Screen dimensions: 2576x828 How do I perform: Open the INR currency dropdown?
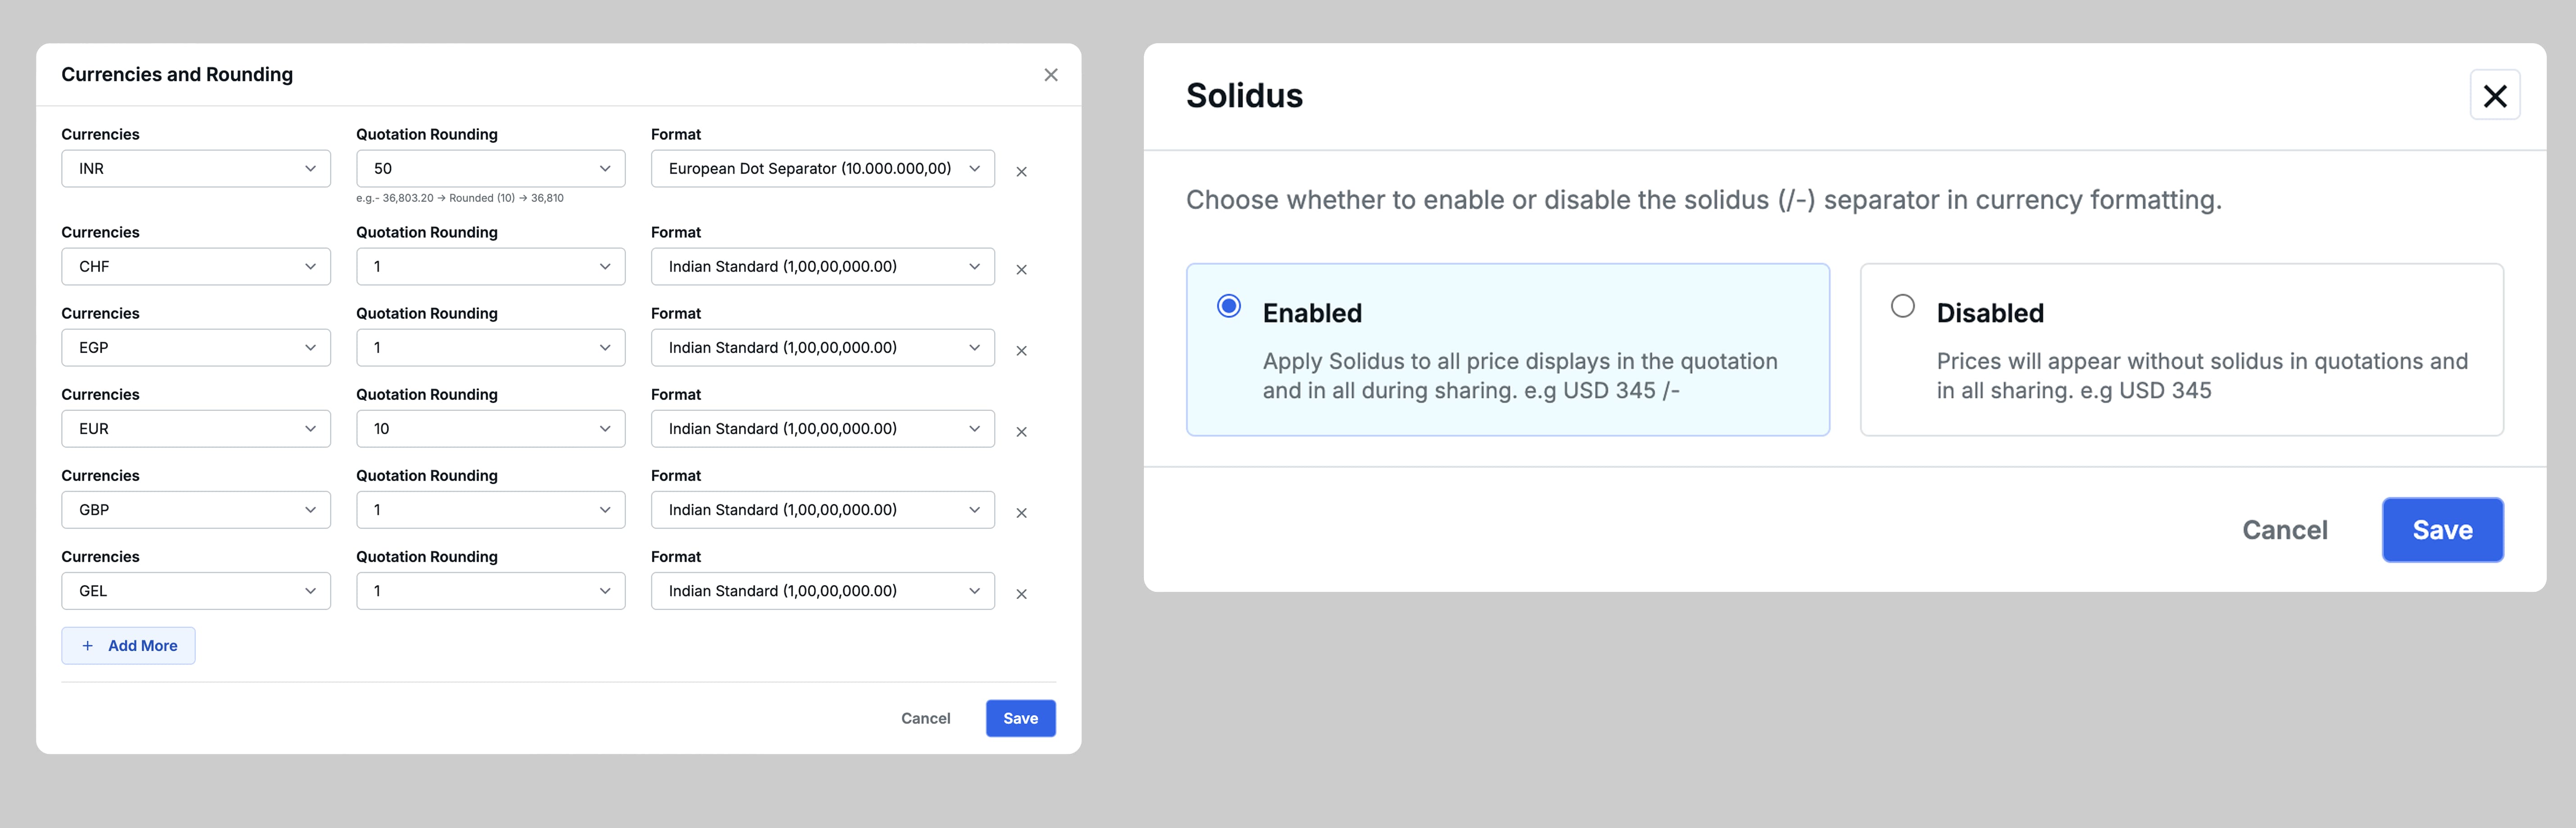tap(196, 168)
